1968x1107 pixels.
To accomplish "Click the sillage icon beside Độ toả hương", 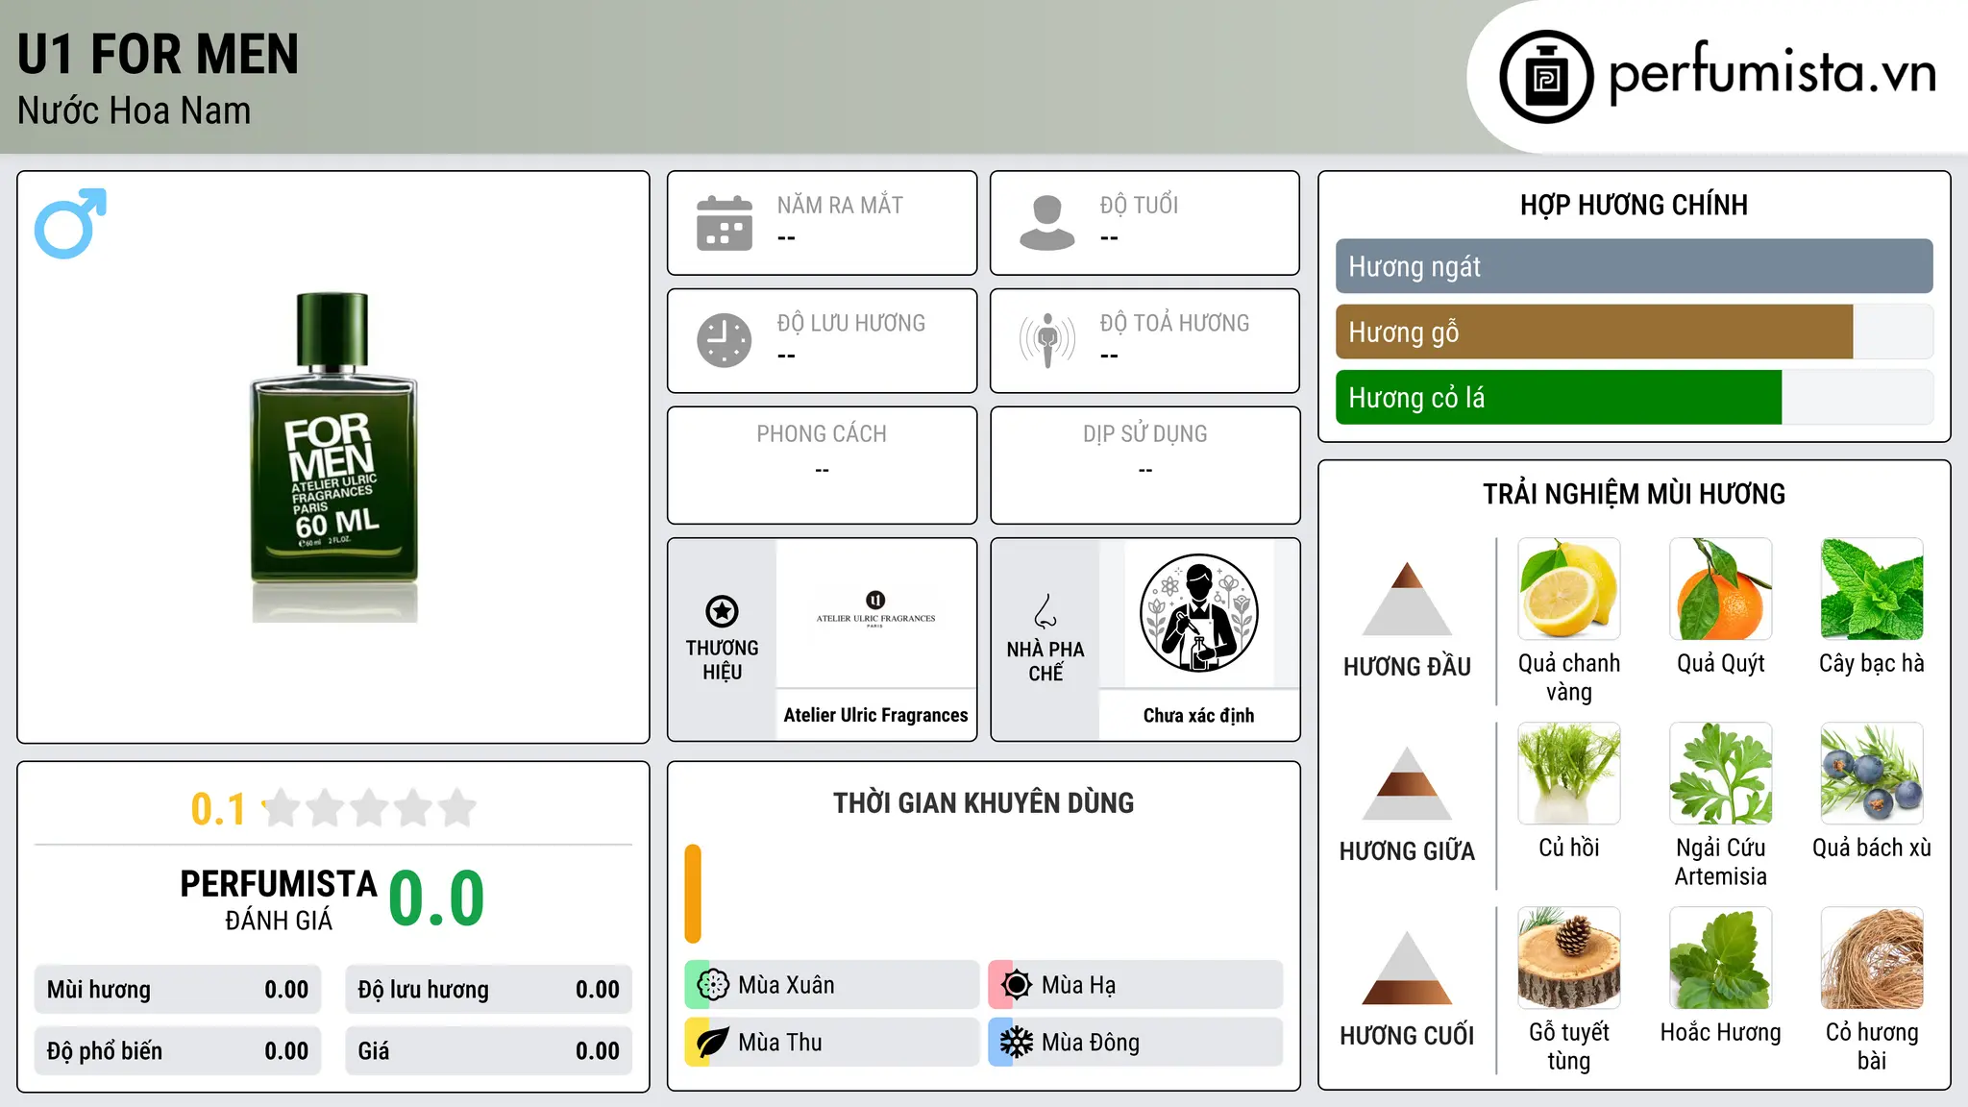I will click(1047, 340).
